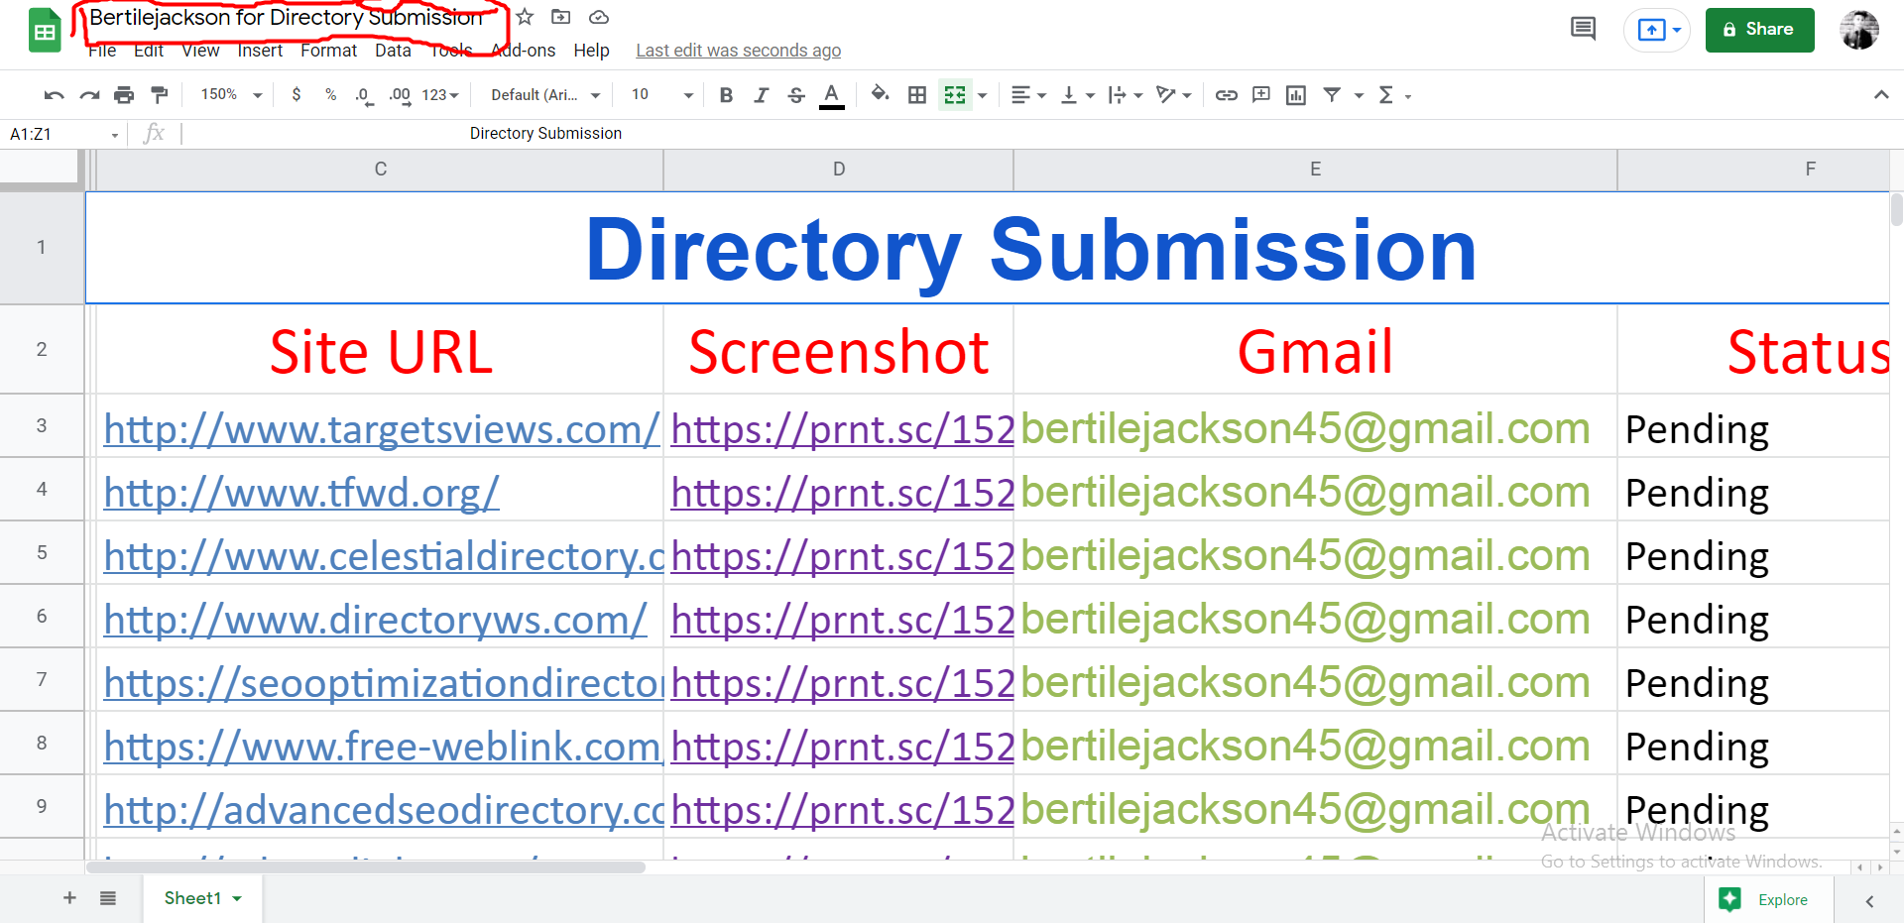Apply bold formatting from the toolbar
Screen dimensions: 1904x923
point(726,94)
